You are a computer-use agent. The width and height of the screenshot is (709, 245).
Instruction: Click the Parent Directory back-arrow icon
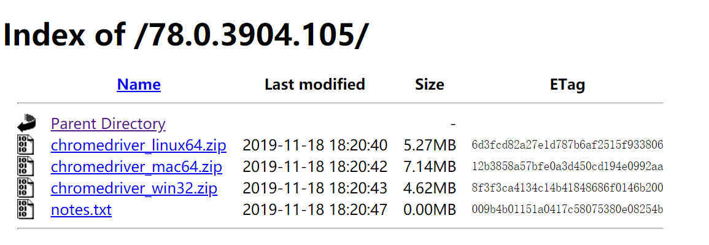click(x=26, y=123)
